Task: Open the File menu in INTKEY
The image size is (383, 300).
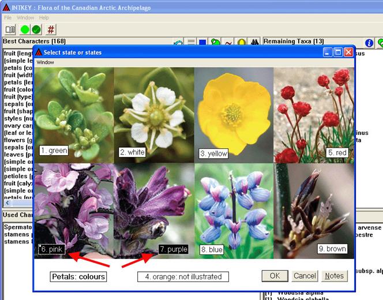Action: (8, 18)
